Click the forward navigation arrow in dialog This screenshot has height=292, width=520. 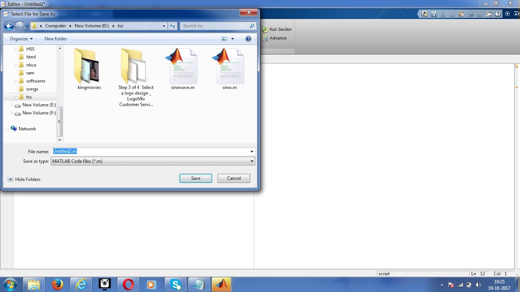[x=19, y=26]
